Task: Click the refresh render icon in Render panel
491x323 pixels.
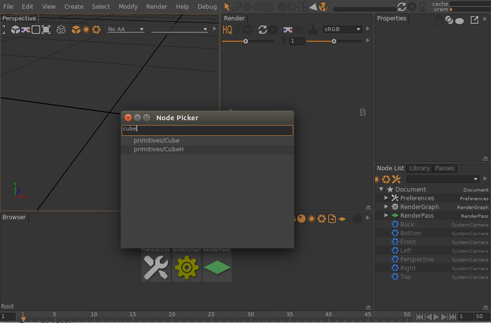Action: [262, 30]
